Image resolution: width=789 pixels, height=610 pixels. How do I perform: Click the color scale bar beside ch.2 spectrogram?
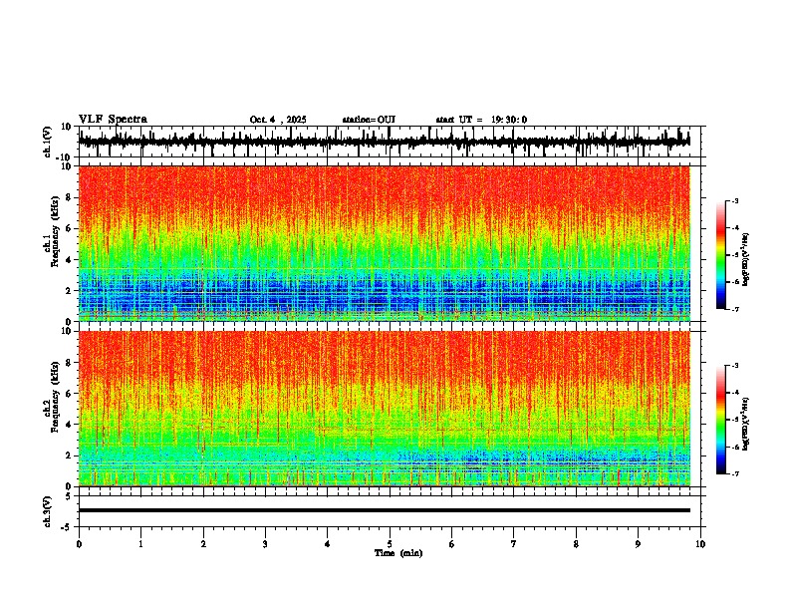click(x=721, y=420)
